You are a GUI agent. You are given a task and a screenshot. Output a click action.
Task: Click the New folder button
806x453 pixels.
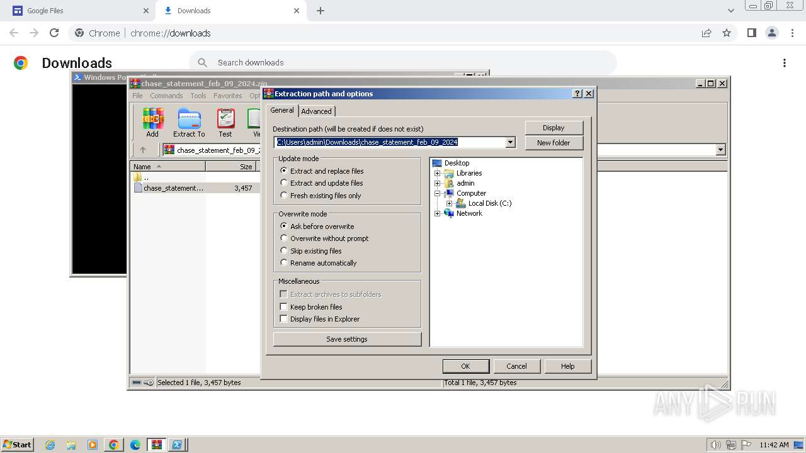[x=553, y=143]
